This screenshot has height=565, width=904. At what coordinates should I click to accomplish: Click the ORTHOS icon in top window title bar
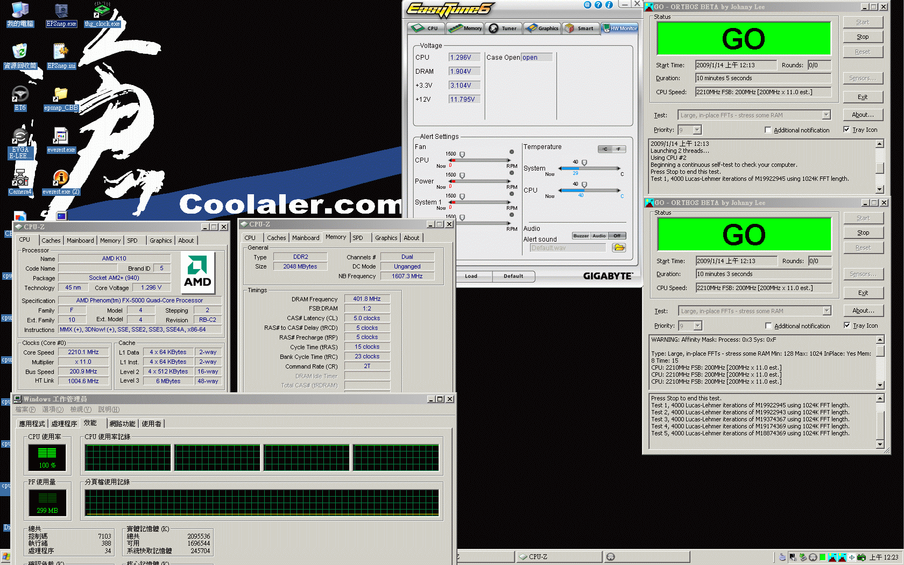[649, 7]
